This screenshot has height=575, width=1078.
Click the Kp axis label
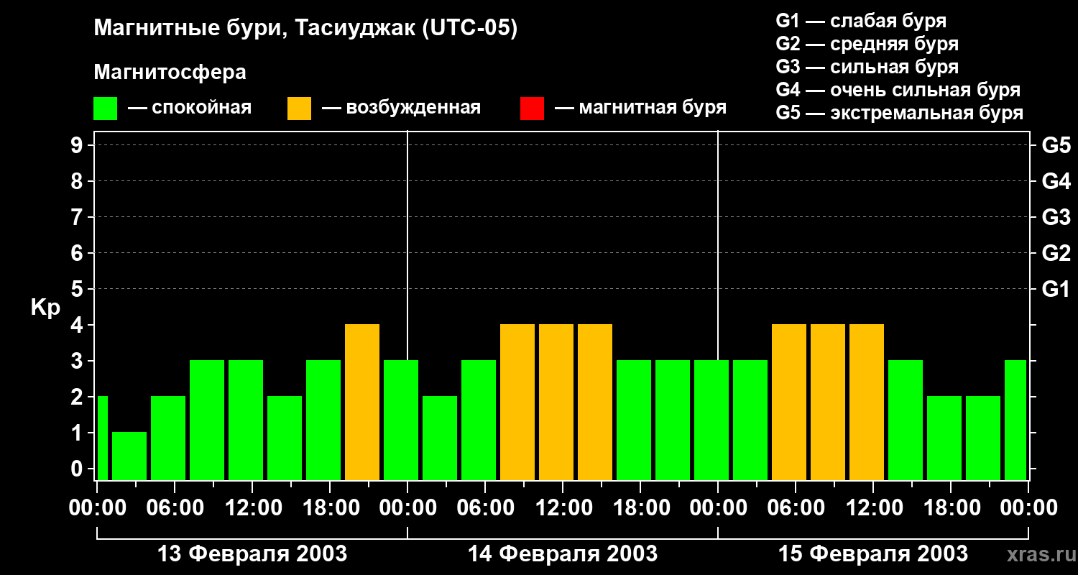pos(45,308)
